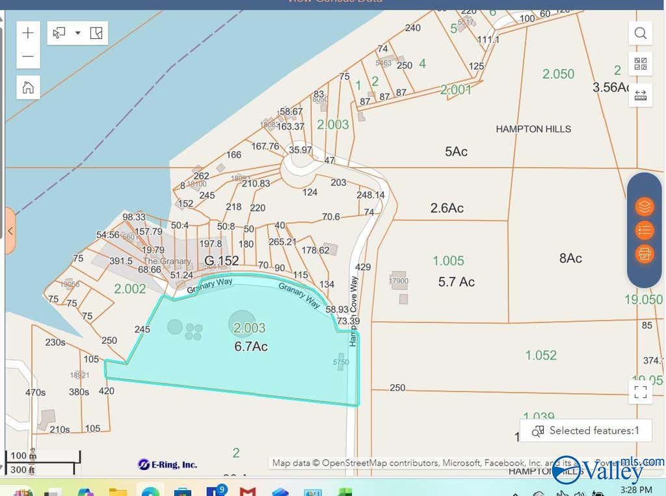The image size is (666, 496).
Task: Return map to home extent
Action: [x=28, y=88]
